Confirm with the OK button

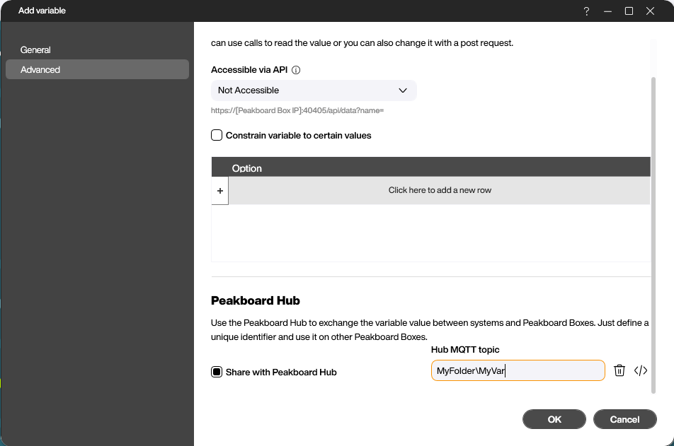click(x=554, y=419)
